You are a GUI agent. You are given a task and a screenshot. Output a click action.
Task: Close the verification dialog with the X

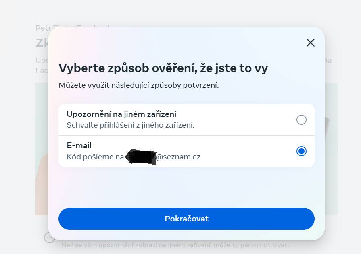point(310,43)
